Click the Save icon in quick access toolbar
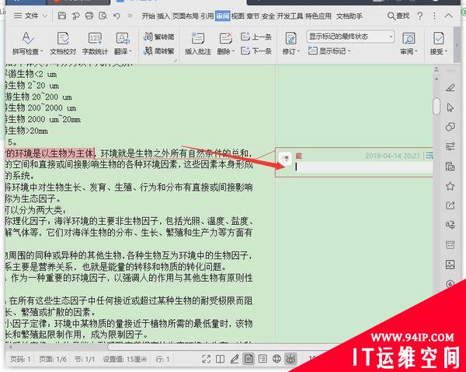The image size is (466, 372). pyautogui.click(x=62, y=16)
